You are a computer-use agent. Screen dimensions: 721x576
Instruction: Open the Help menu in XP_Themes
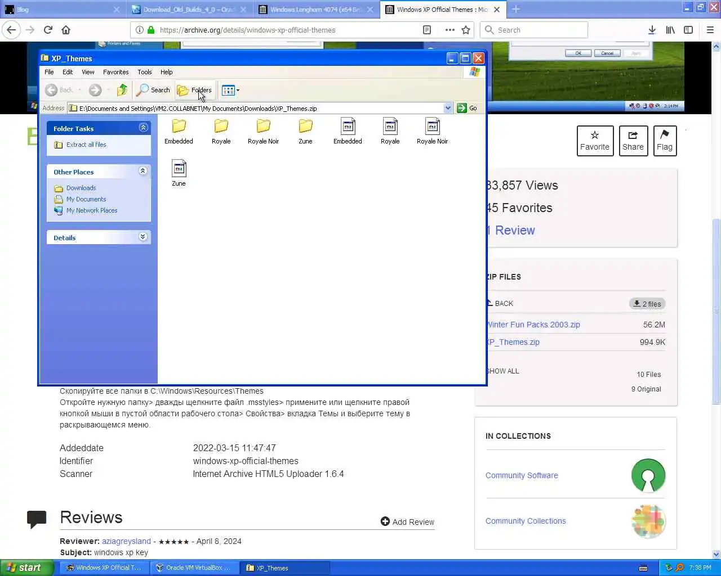pyautogui.click(x=166, y=72)
